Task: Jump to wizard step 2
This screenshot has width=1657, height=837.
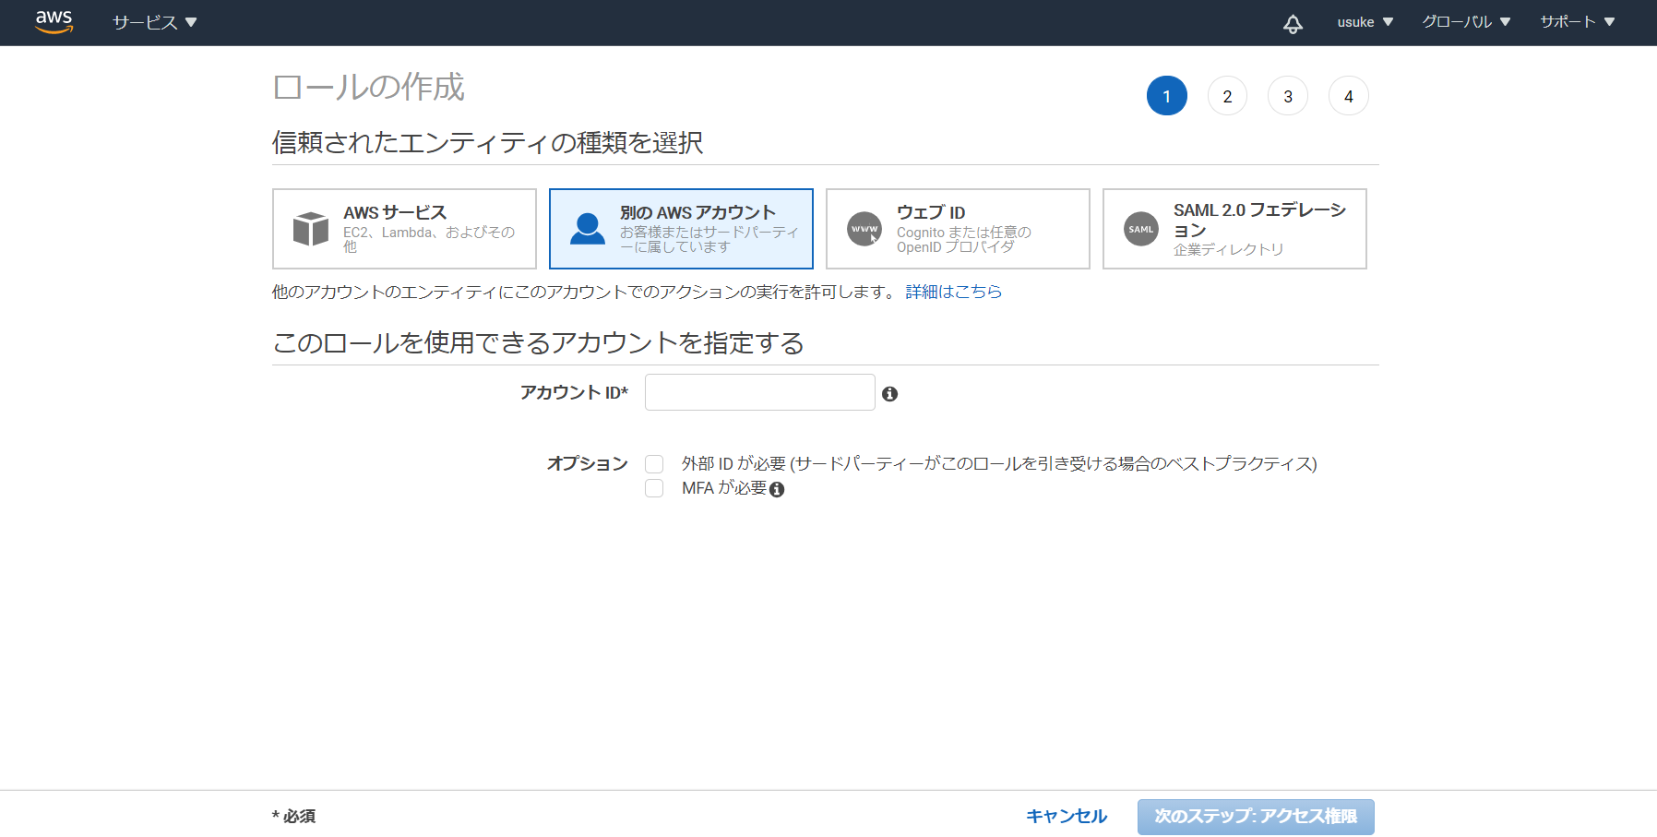Action: [x=1227, y=96]
